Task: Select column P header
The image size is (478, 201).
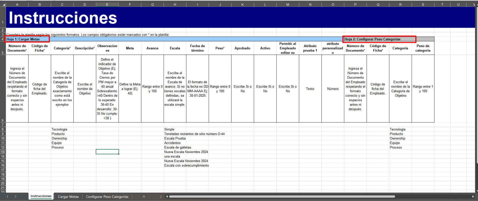Action: tap(355, 4)
